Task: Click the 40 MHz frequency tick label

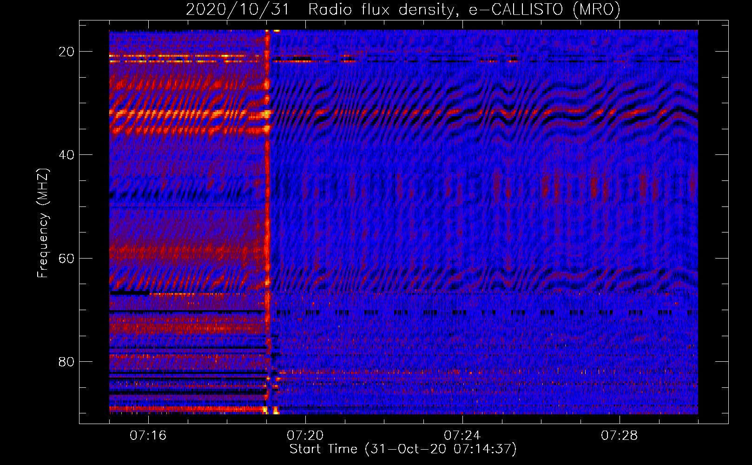Action: click(67, 155)
